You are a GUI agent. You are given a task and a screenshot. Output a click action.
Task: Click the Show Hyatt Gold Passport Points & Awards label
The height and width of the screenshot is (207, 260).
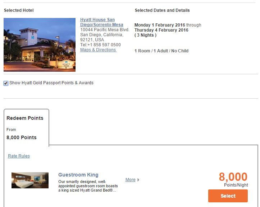(51, 83)
